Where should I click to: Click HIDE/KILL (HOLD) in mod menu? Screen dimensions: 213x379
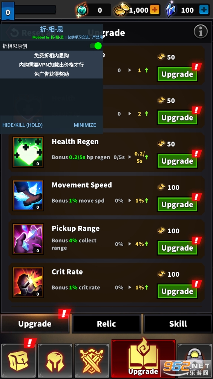(23, 125)
